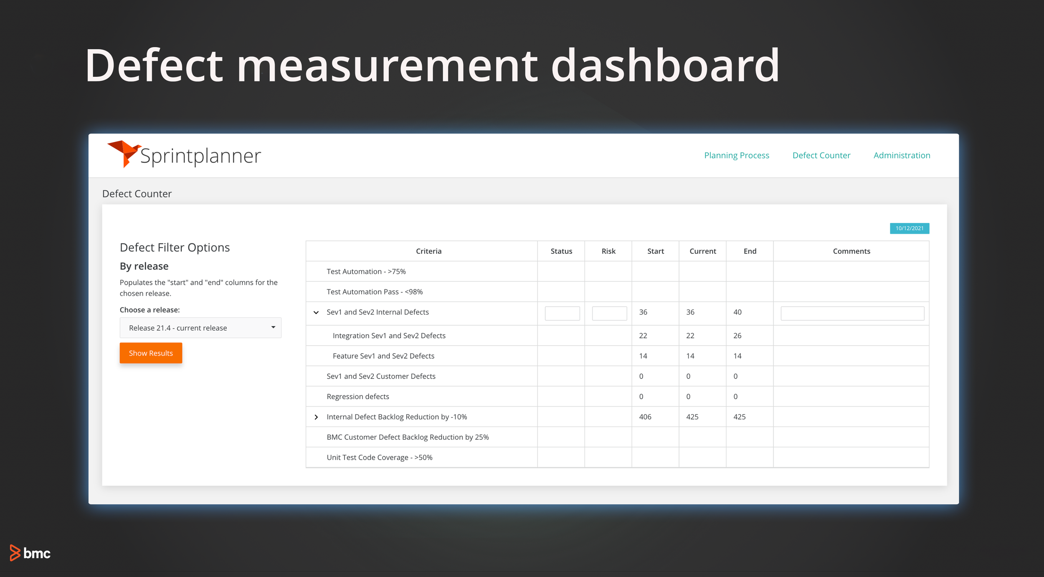This screenshot has width=1044, height=577.
Task: Open the Choose a release dropdown
Action: coord(200,327)
